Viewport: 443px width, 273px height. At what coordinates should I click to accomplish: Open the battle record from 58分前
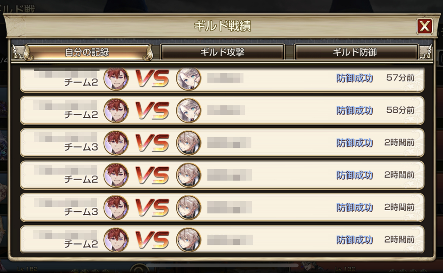(x=222, y=110)
